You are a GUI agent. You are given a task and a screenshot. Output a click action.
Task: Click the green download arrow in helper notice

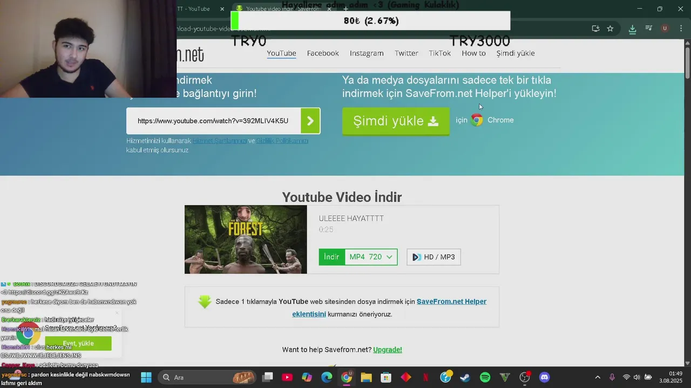click(x=205, y=302)
